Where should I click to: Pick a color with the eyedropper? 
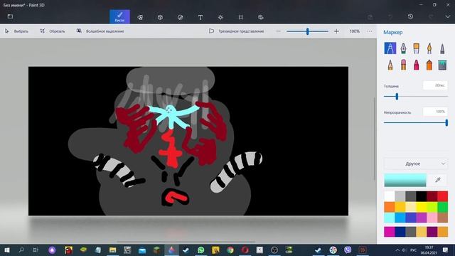438,180
